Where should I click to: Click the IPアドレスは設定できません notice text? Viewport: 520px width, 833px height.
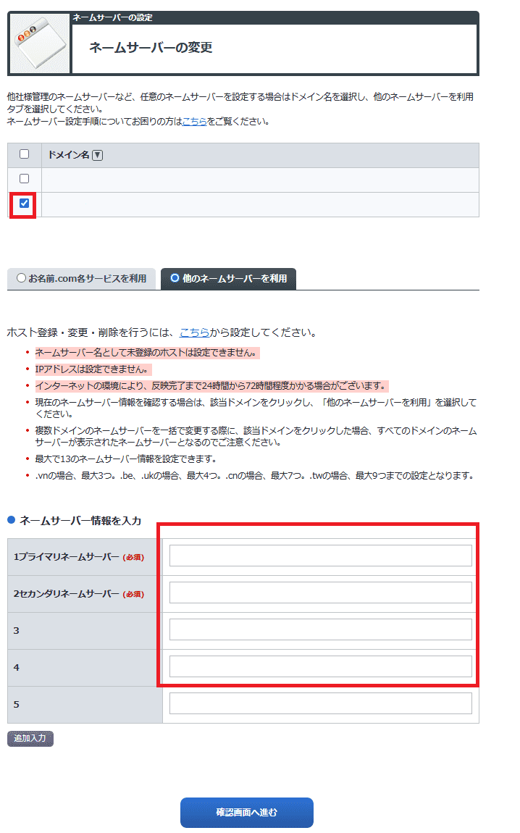click(92, 369)
